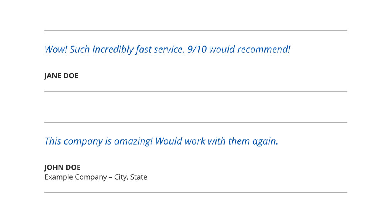Click the words 'fast service.' in the first quote

tap(160, 50)
